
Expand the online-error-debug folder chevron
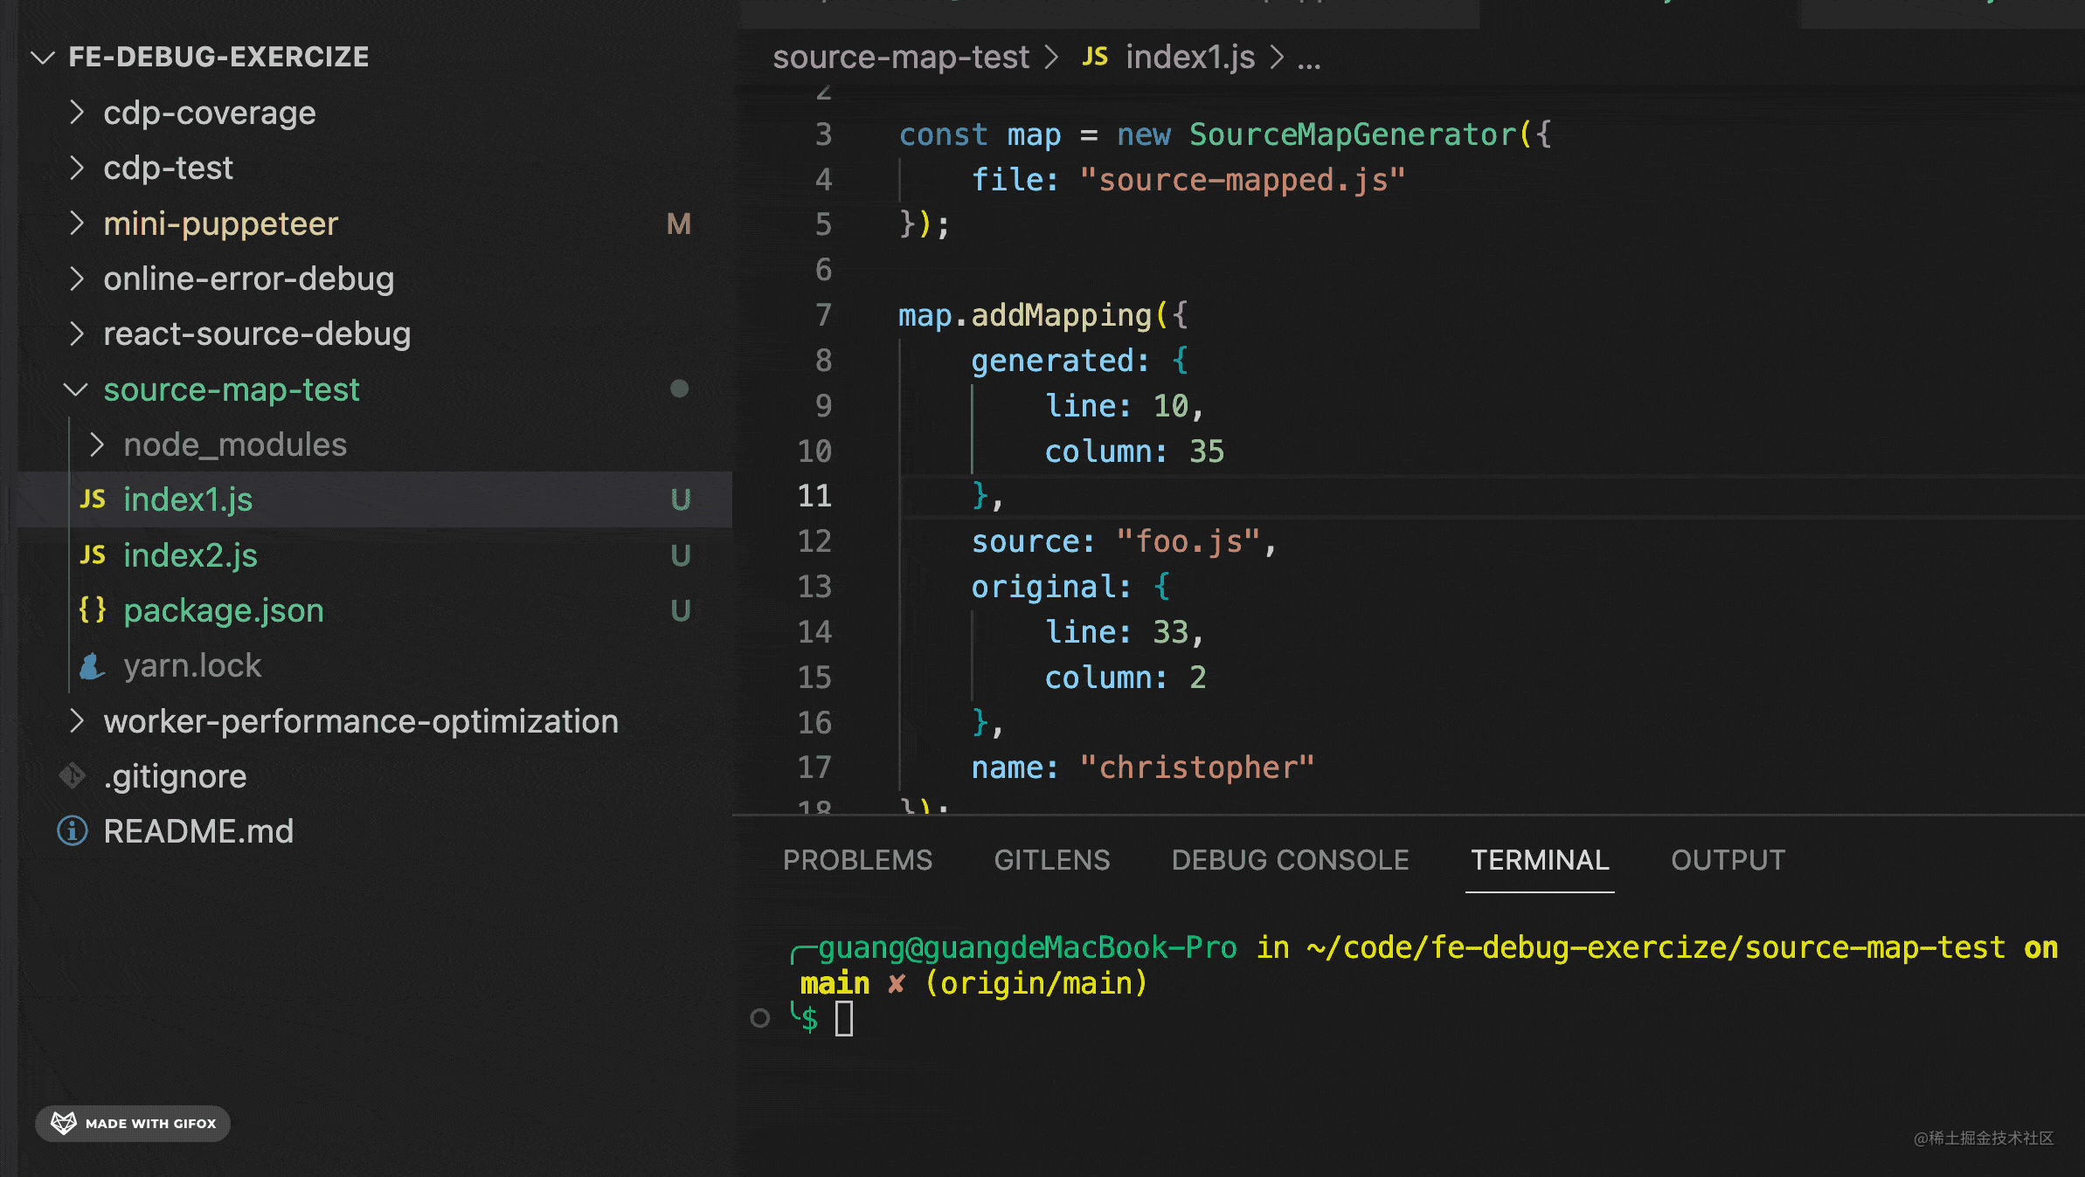tap(77, 279)
